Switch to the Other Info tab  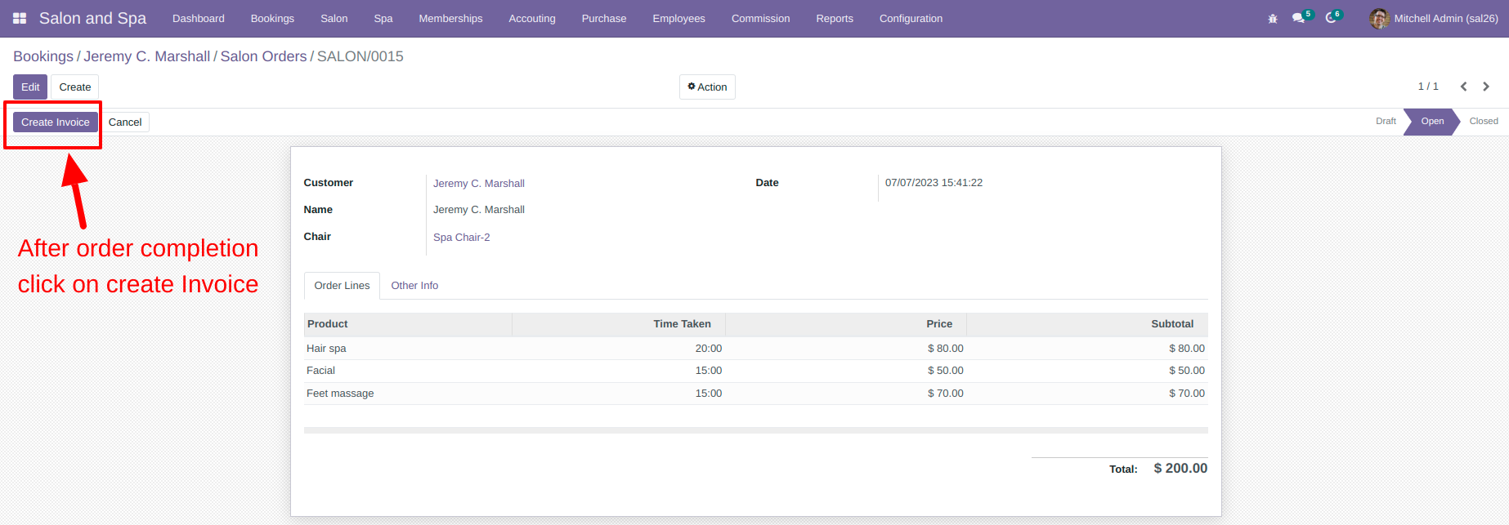coord(414,285)
